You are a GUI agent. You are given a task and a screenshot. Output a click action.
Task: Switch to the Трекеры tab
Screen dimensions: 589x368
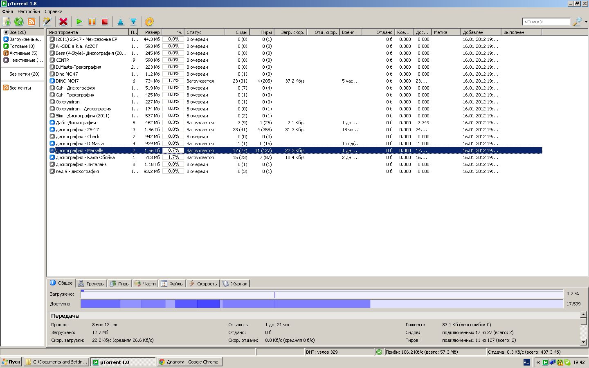pos(92,283)
